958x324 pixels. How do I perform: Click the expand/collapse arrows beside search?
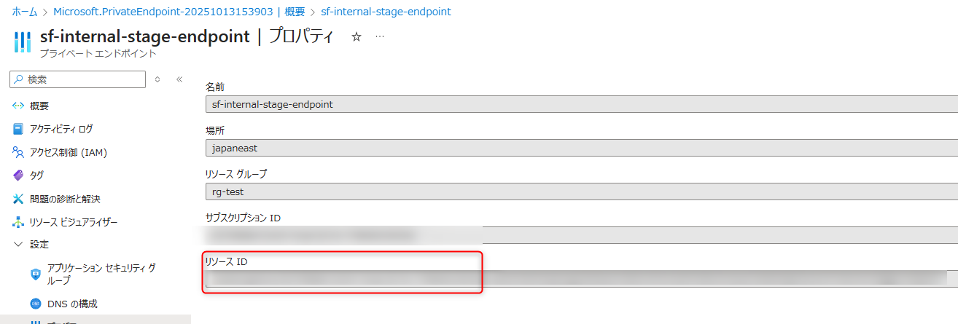coord(157,79)
